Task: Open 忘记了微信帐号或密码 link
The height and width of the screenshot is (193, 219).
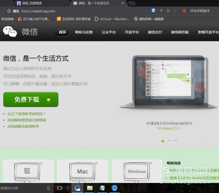Action: point(26,114)
